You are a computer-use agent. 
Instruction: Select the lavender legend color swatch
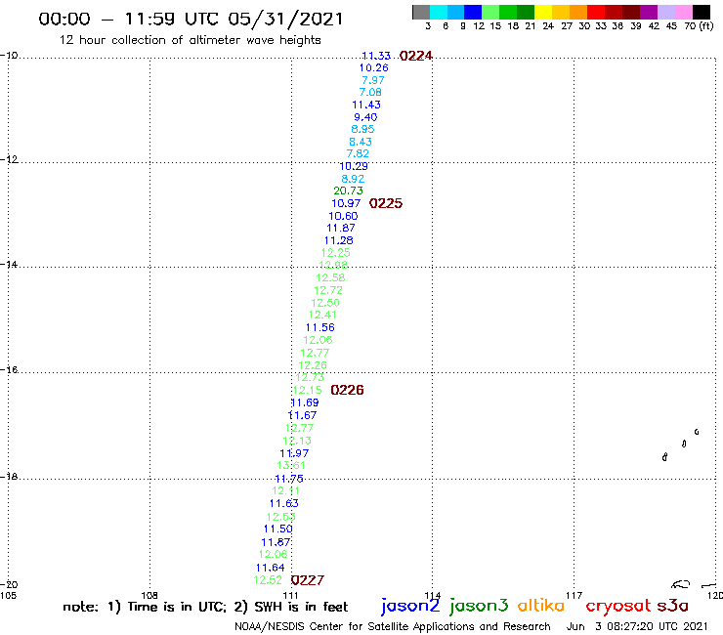coord(665,12)
